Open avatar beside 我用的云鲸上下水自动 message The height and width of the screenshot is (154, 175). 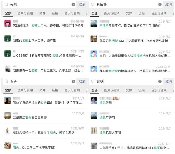tap(7, 38)
